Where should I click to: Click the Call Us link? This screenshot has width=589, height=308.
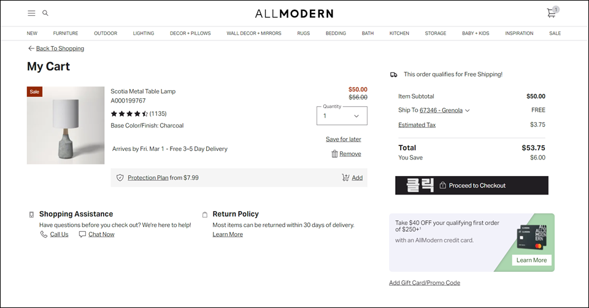point(60,234)
